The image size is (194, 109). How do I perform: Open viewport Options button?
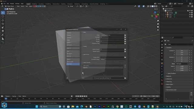(x=156, y=9)
